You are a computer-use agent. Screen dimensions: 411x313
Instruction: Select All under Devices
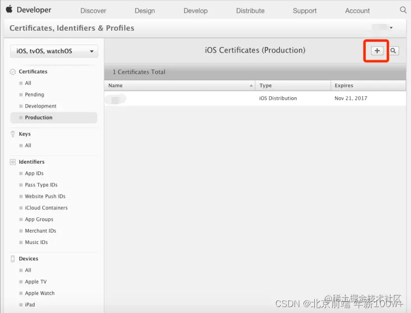click(x=28, y=270)
